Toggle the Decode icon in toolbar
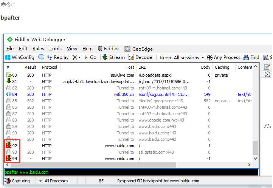The width and height of the screenshot is (273, 188). (x=131, y=57)
